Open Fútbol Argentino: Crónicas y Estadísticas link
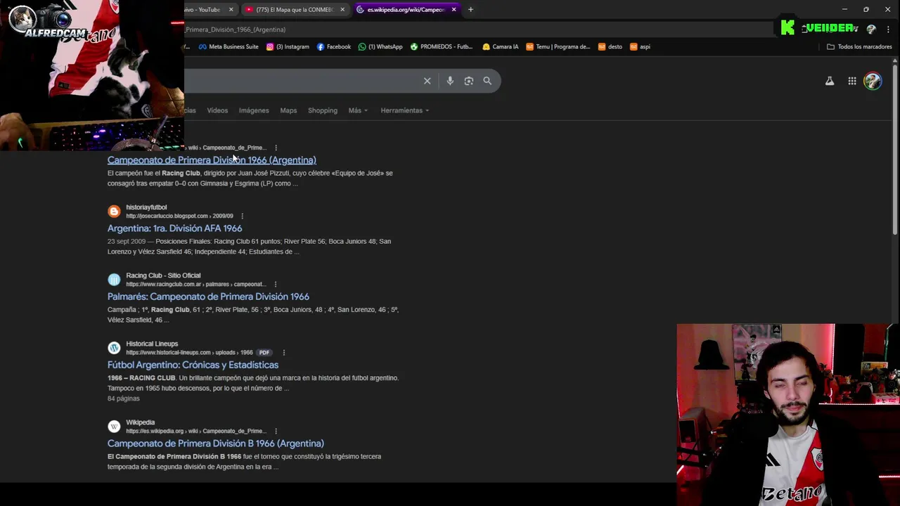Viewport: 900px width, 506px height. tap(193, 365)
